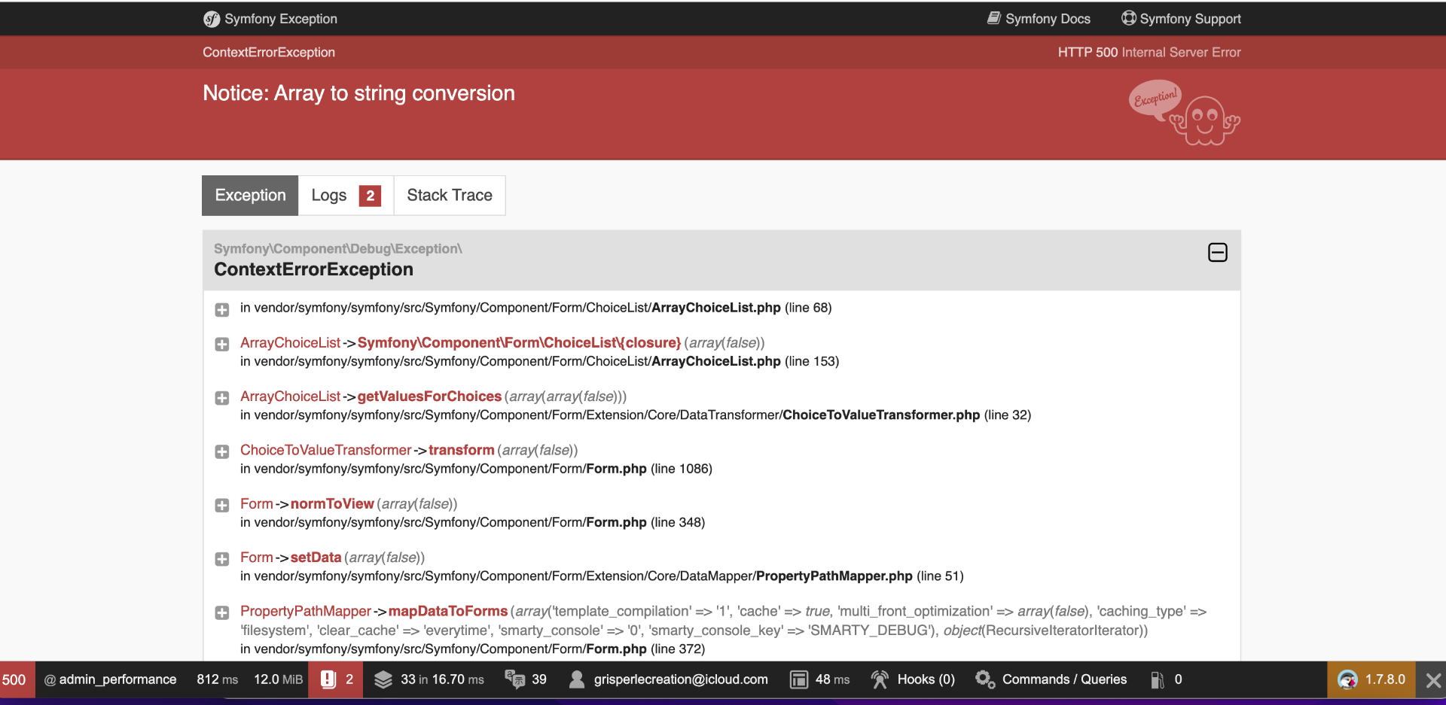This screenshot has height=705, width=1446.
Task: Click getValuesForChoices method name
Action: 429,397
